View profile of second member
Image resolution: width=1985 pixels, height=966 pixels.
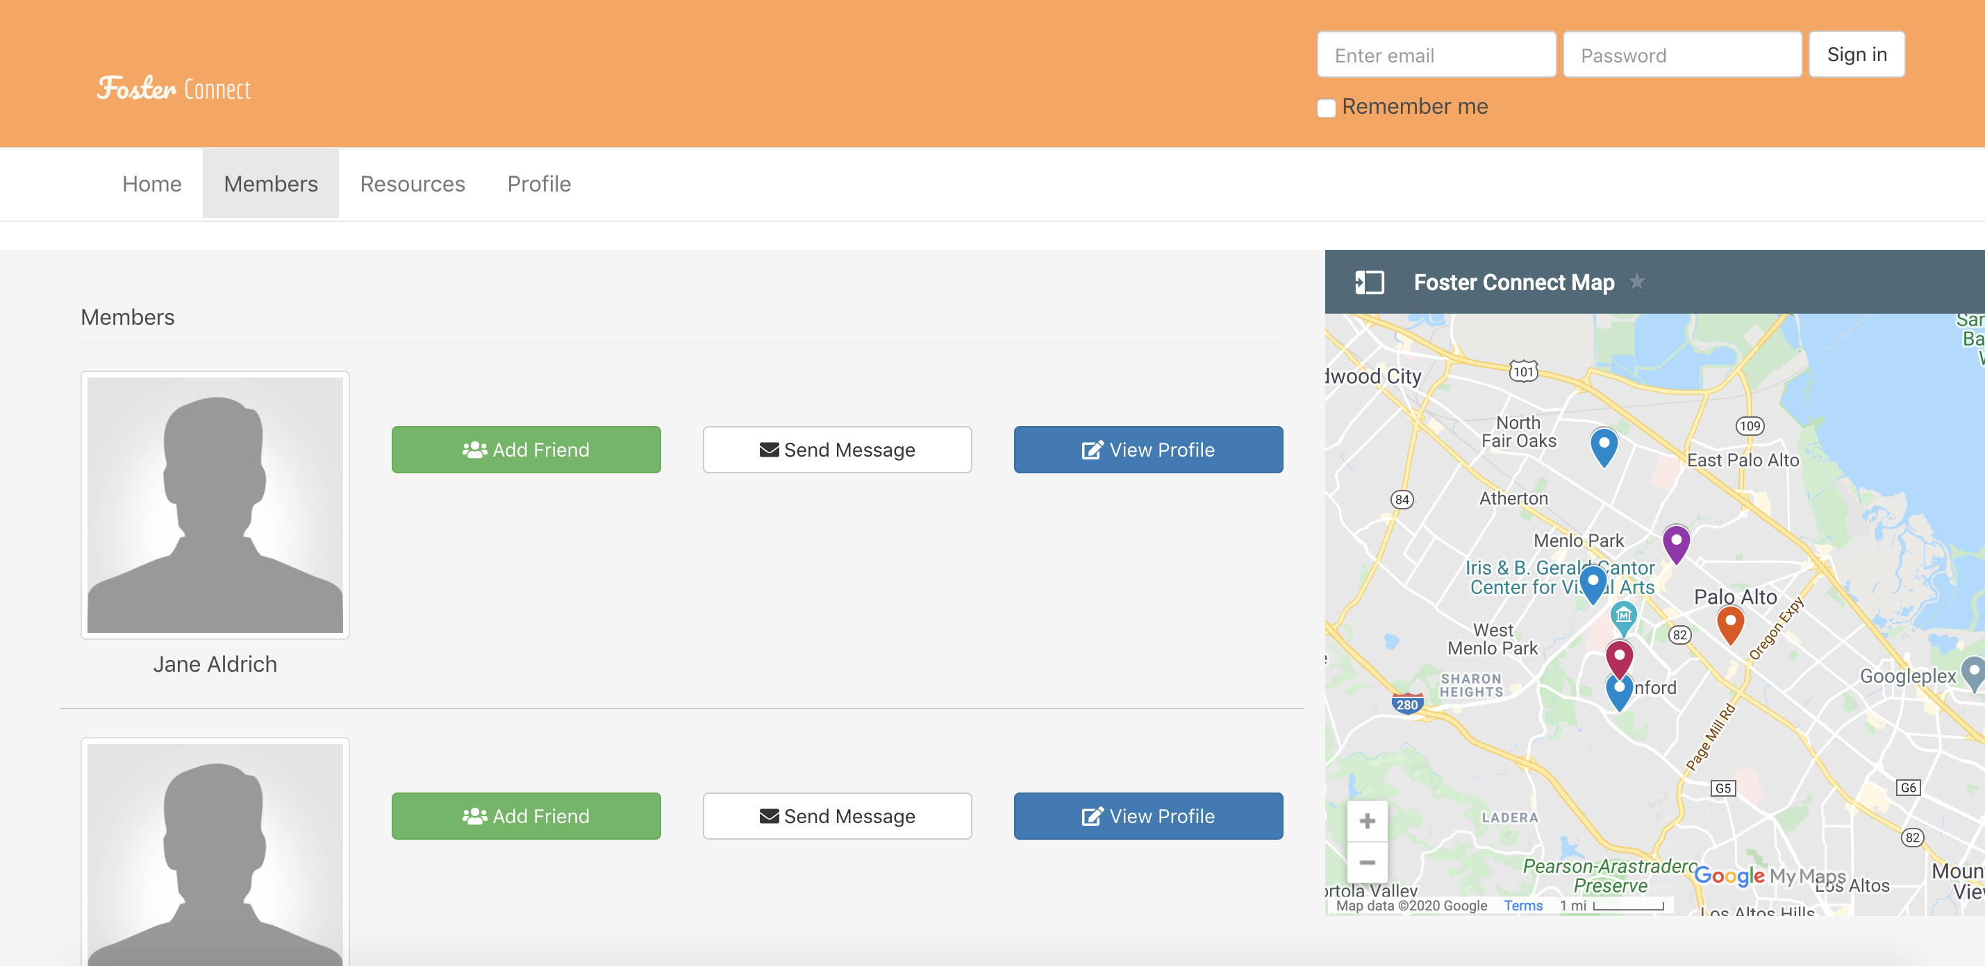point(1147,816)
